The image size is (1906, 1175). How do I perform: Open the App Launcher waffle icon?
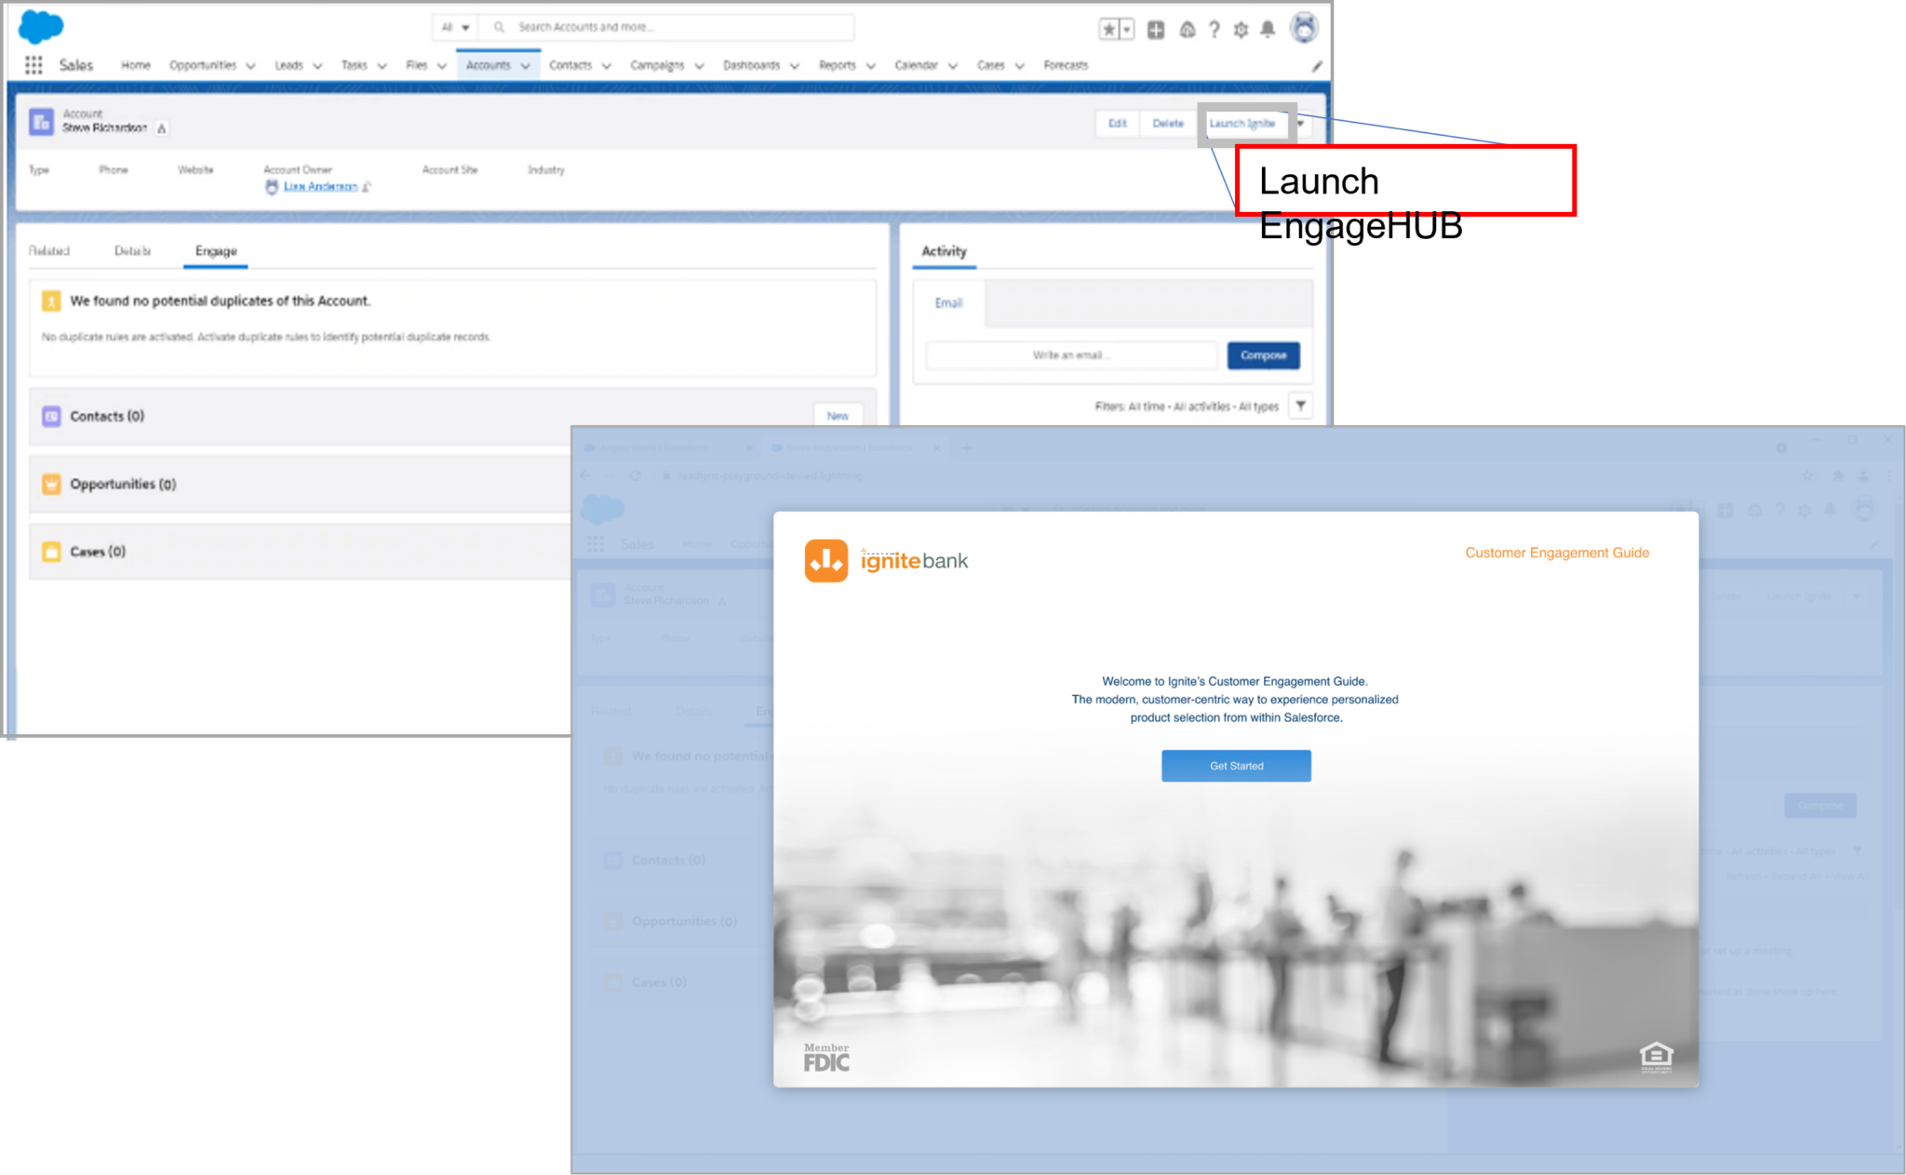(34, 64)
